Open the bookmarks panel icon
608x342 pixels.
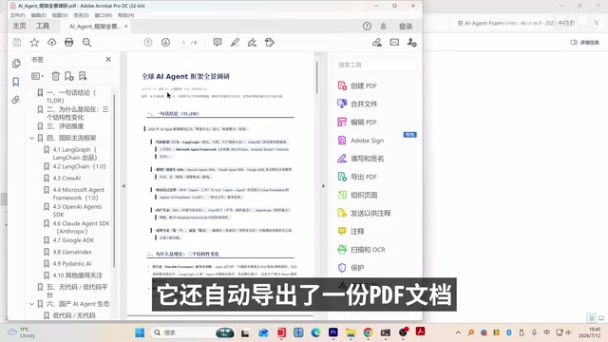pos(16,82)
